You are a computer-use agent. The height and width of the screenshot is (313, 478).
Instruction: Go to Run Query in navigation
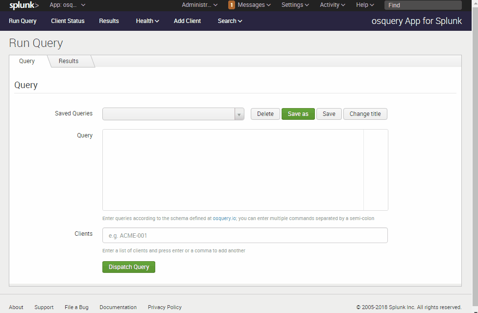pos(23,21)
